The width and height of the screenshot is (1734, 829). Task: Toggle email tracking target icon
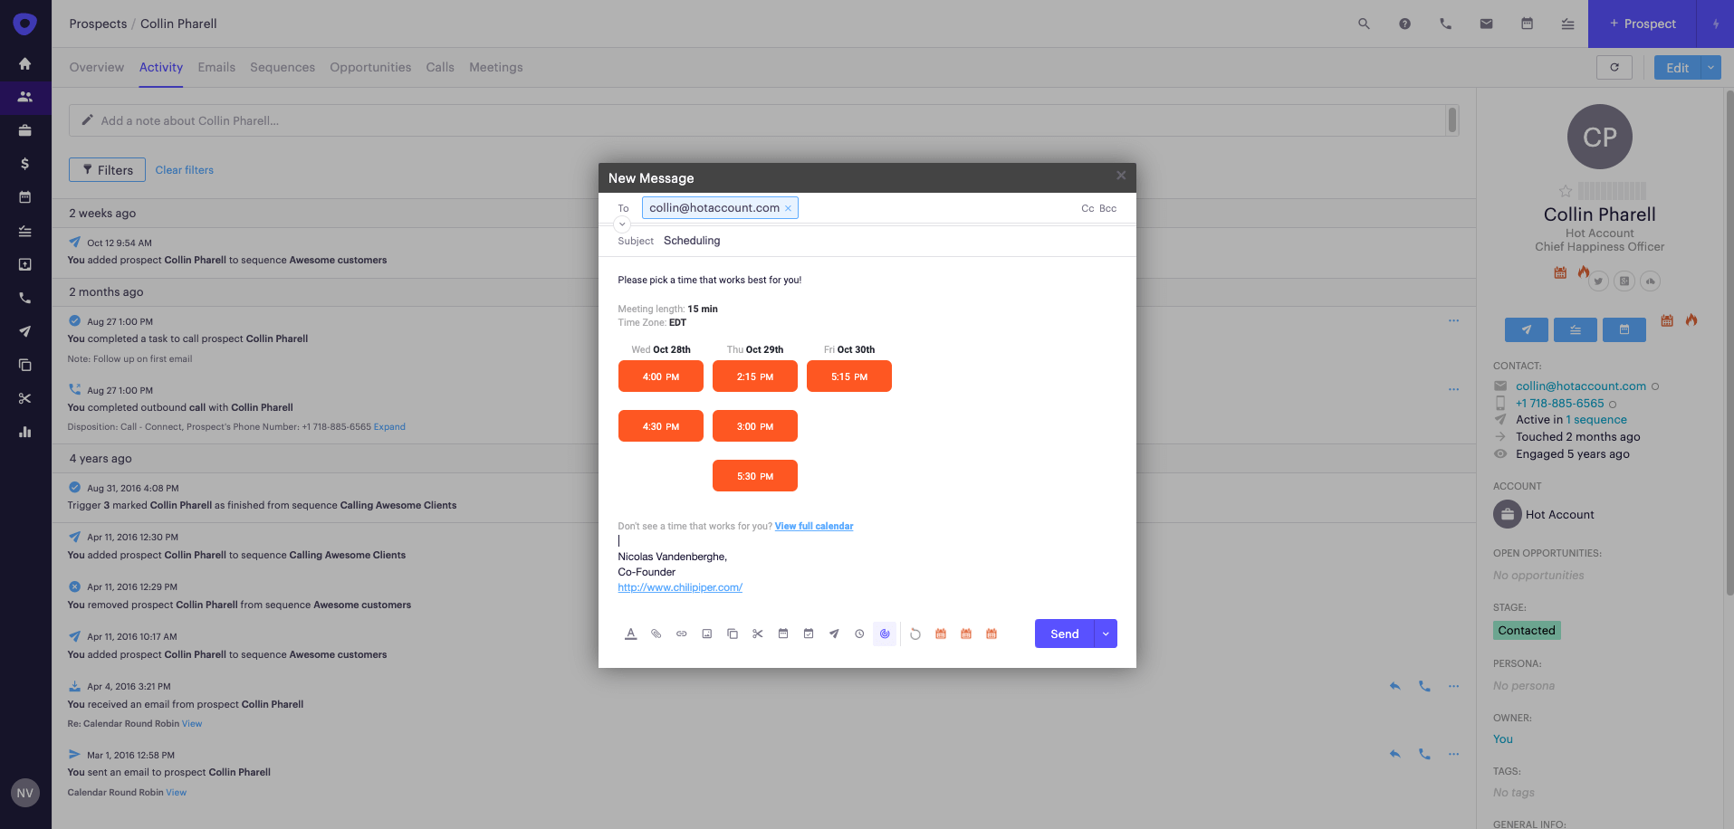click(x=885, y=634)
